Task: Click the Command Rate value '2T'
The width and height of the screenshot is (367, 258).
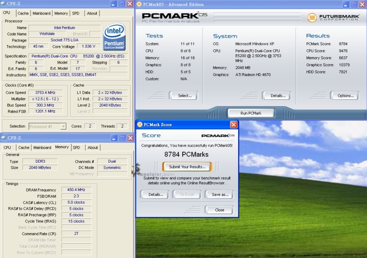Action: (x=76, y=234)
